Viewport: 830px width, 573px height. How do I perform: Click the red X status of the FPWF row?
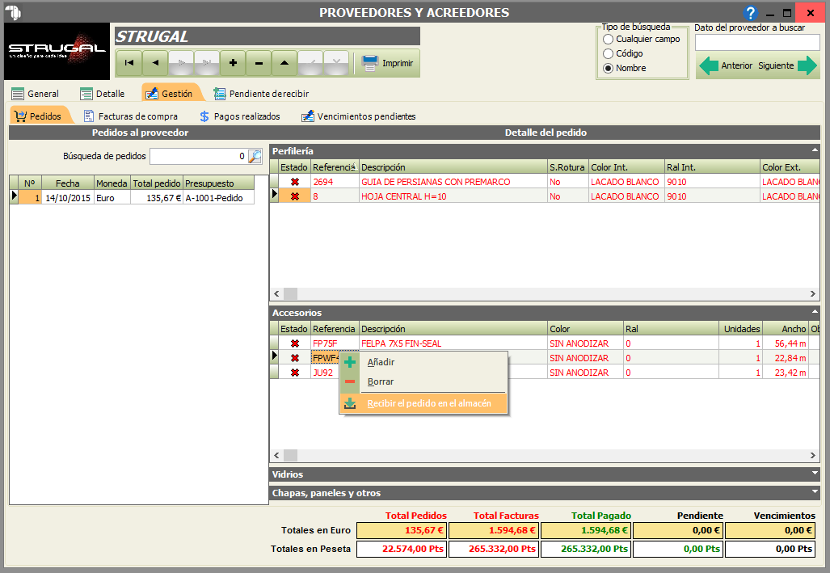(x=295, y=358)
